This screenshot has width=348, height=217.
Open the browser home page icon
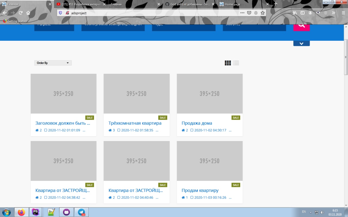pos(28,13)
